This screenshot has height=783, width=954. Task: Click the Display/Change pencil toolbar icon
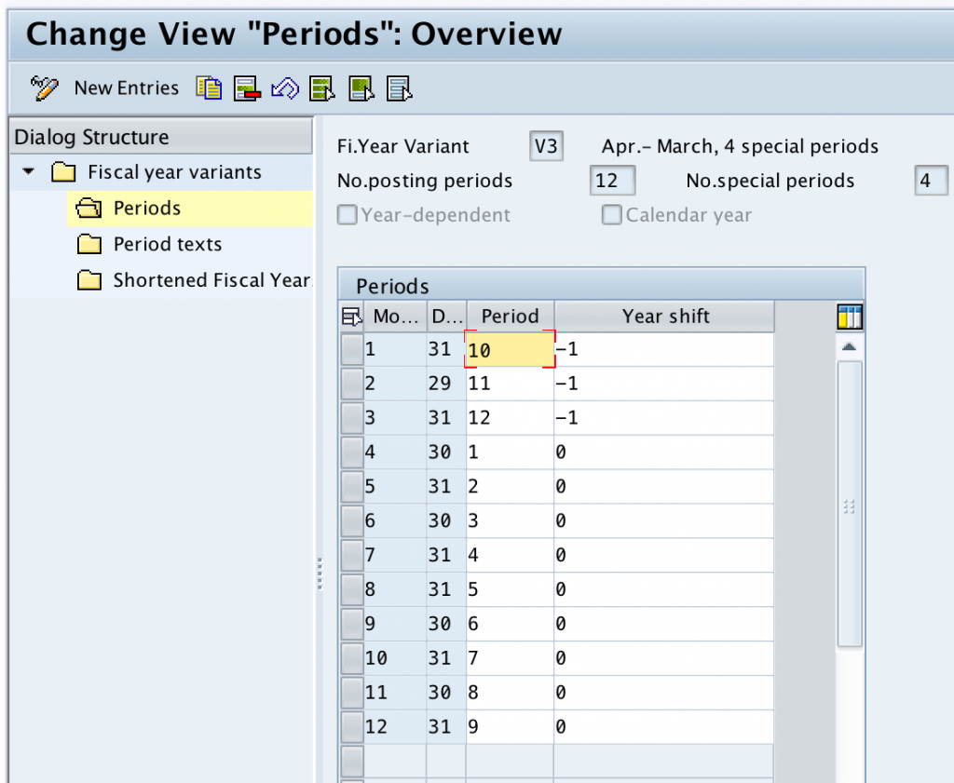point(45,88)
